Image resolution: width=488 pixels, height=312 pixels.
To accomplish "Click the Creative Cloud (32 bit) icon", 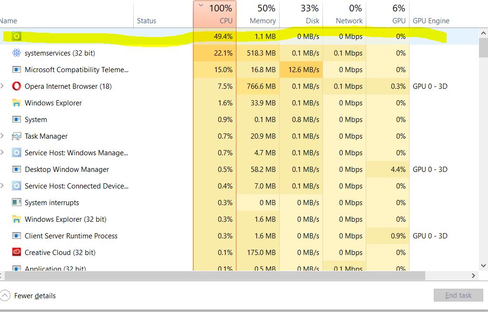I will tap(17, 253).
